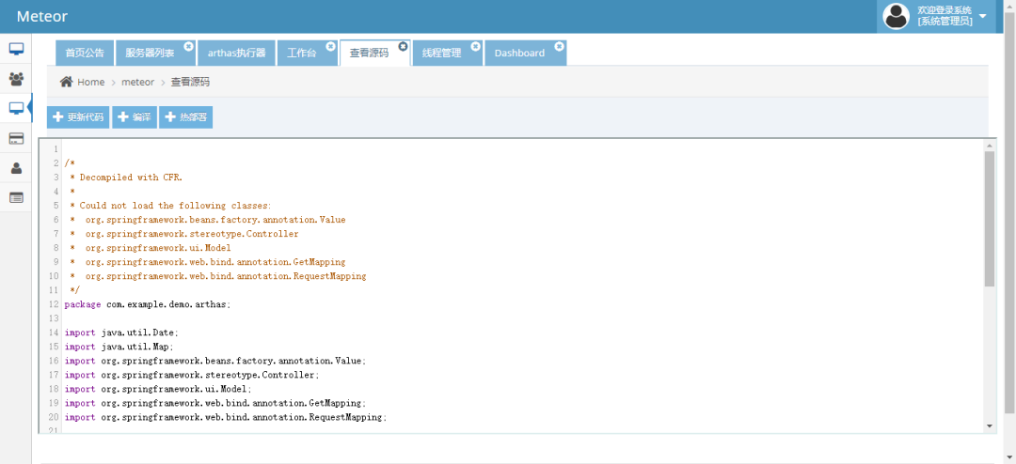The image size is (1016, 464).
Task: Click the user avatar in the header
Action: [897, 16]
